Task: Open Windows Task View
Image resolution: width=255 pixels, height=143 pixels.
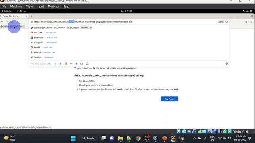Action: pos(103,138)
